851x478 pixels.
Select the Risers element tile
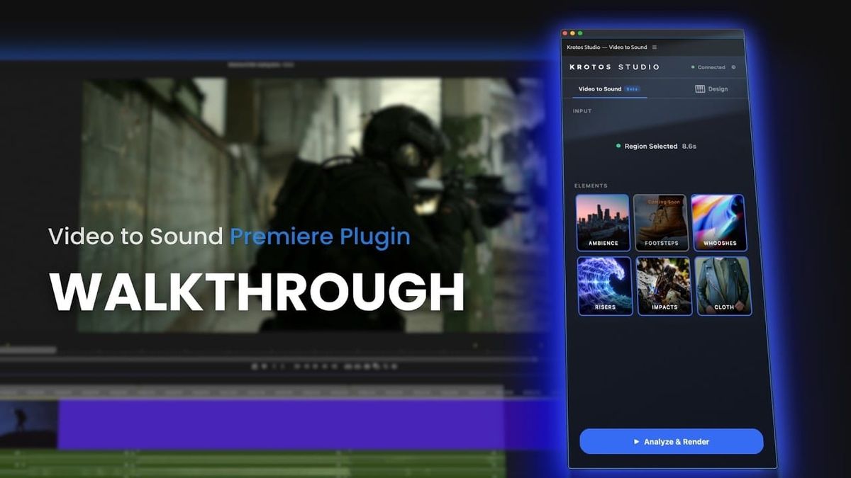[604, 285]
